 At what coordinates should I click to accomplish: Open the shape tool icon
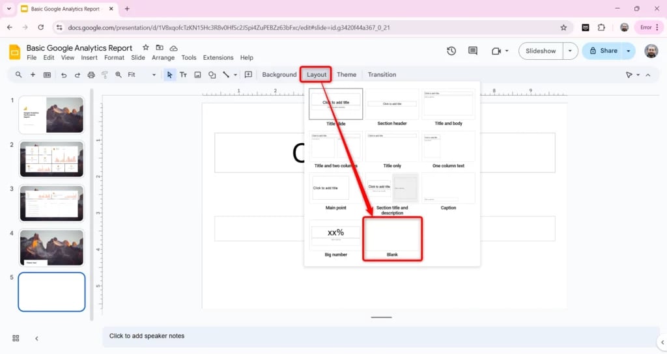click(x=212, y=75)
